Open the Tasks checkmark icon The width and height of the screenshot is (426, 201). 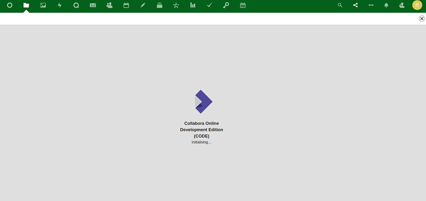click(x=209, y=5)
